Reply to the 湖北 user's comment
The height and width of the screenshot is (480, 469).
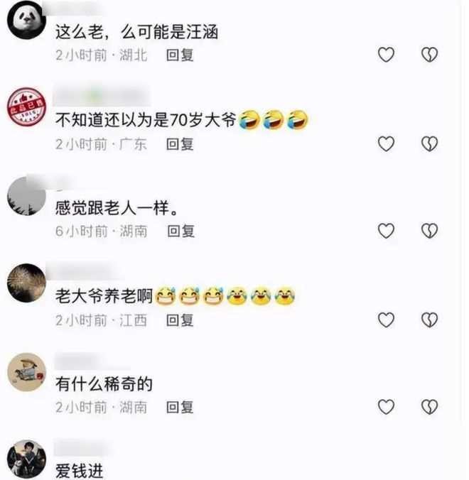pyautogui.click(x=180, y=55)
